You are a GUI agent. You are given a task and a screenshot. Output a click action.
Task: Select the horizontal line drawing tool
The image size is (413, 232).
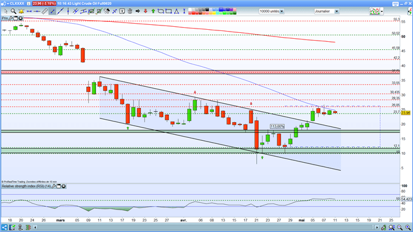29,11
